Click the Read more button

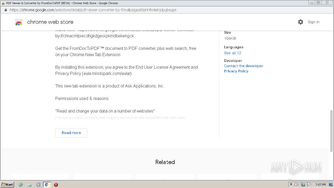tap(71, 133)
